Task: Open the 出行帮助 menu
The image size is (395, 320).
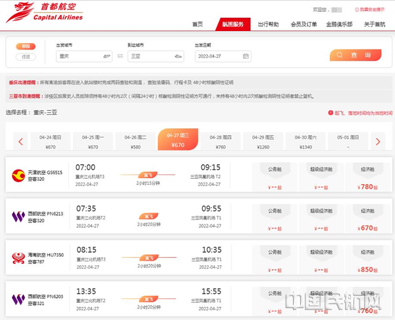Action: pyautogui.click(x=269, y=24)
